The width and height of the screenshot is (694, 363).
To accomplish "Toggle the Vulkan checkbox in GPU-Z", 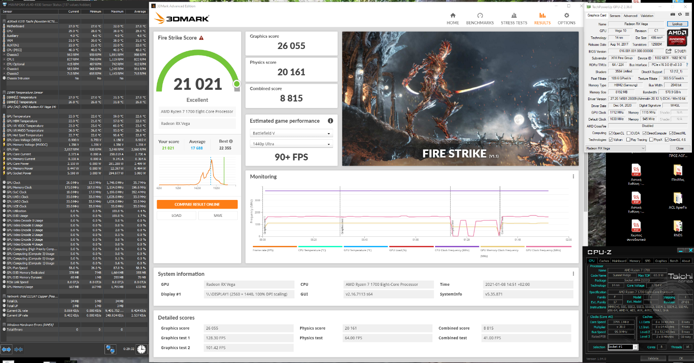I will pyautogui.click(x=611, y=140).
